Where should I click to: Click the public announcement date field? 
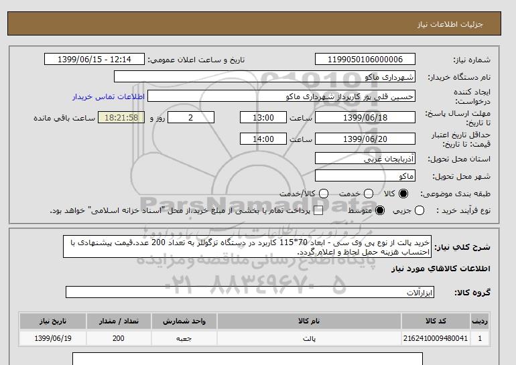coord(94,59)
